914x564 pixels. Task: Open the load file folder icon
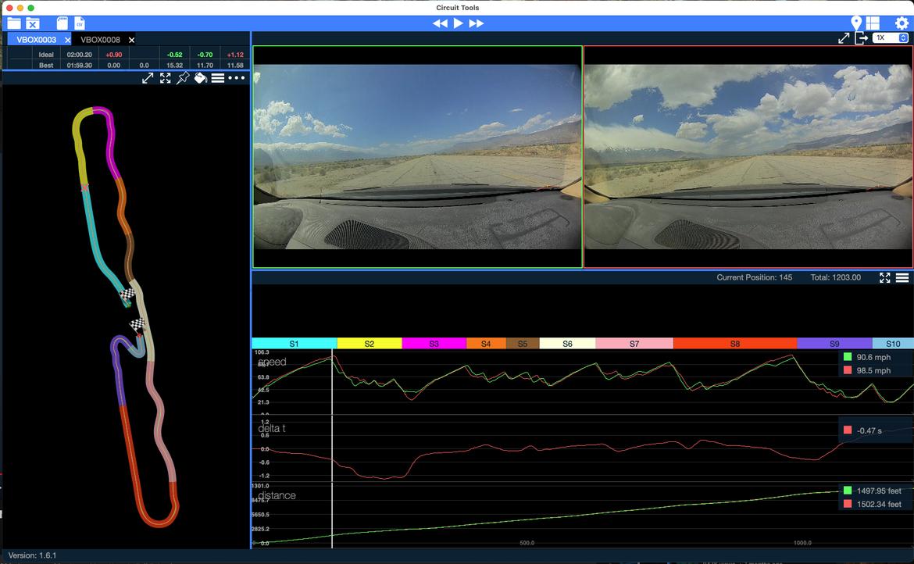click(14, 23)
